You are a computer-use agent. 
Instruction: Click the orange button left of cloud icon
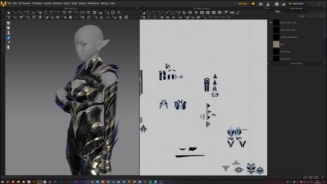[243, 4]
